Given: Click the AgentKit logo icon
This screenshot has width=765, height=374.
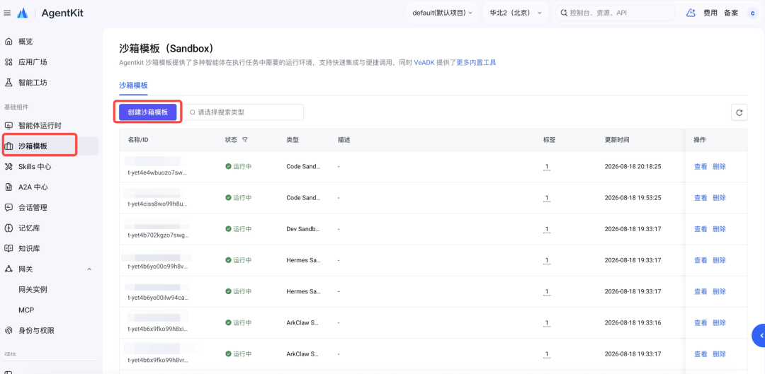Looking at the screenshot, I should [x=23, y=13].
